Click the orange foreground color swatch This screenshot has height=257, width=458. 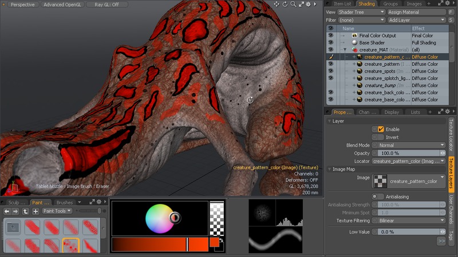point(215,243)
